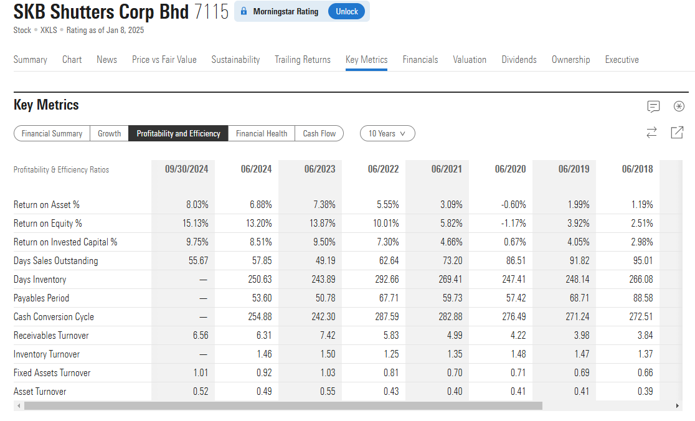Click the 250.63 Days Inventory value
This screenshot has width=695, height=421.
(x=260, y=280)
